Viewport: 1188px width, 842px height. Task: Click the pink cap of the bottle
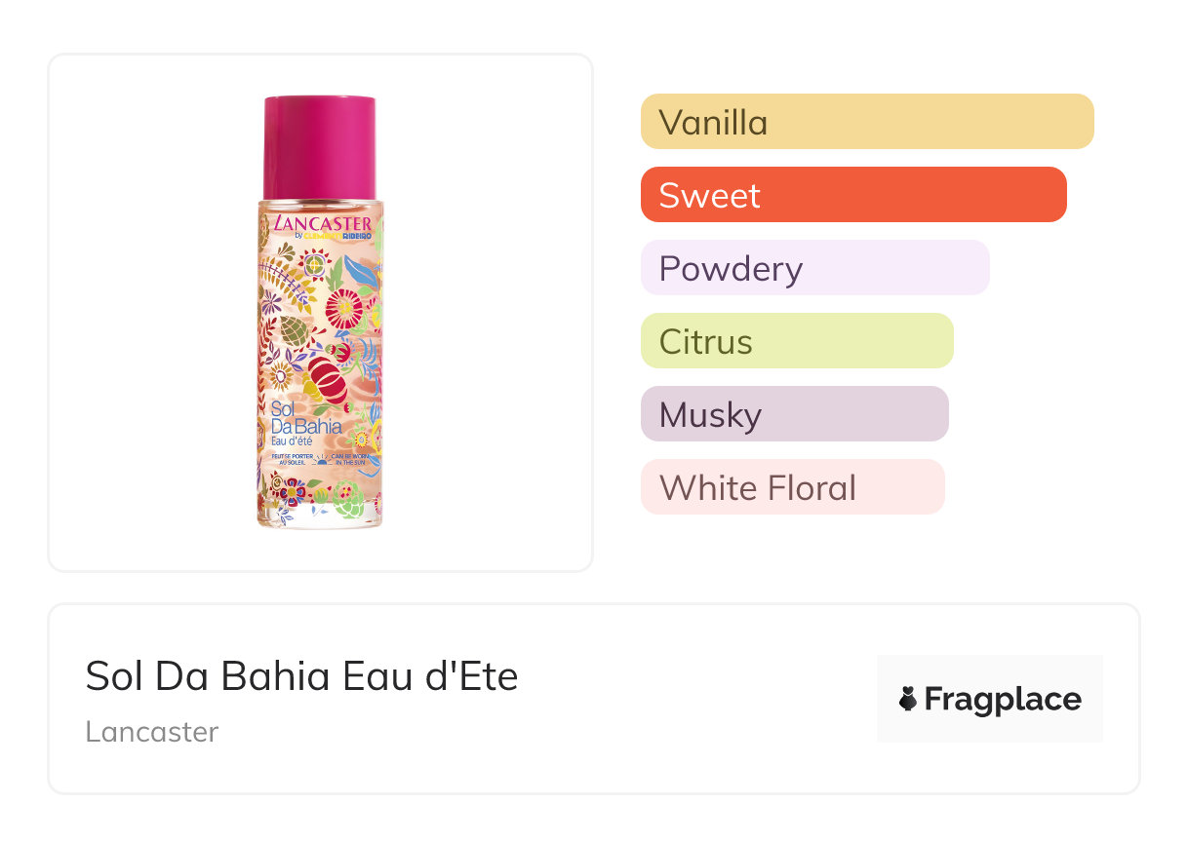tap(320, 146)
